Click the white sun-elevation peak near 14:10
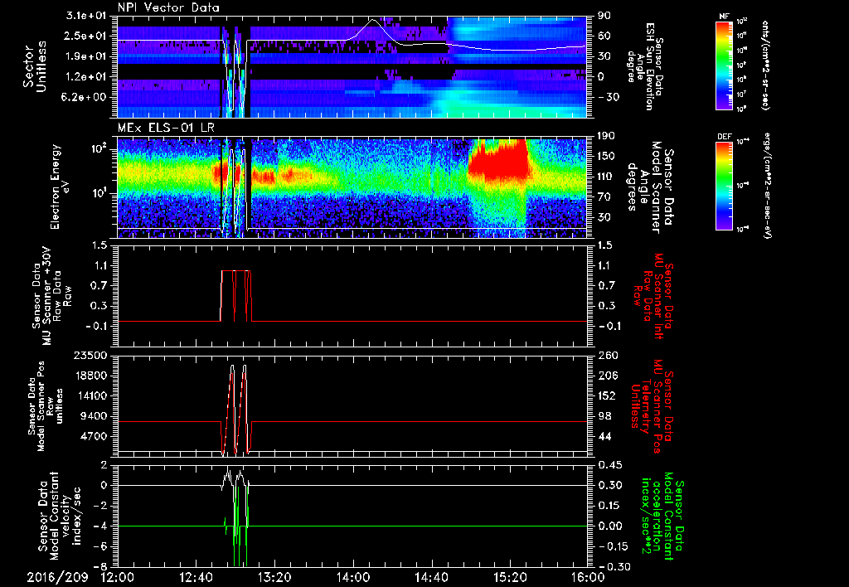Viewport: 849px width, 587px height. point(374,22)
